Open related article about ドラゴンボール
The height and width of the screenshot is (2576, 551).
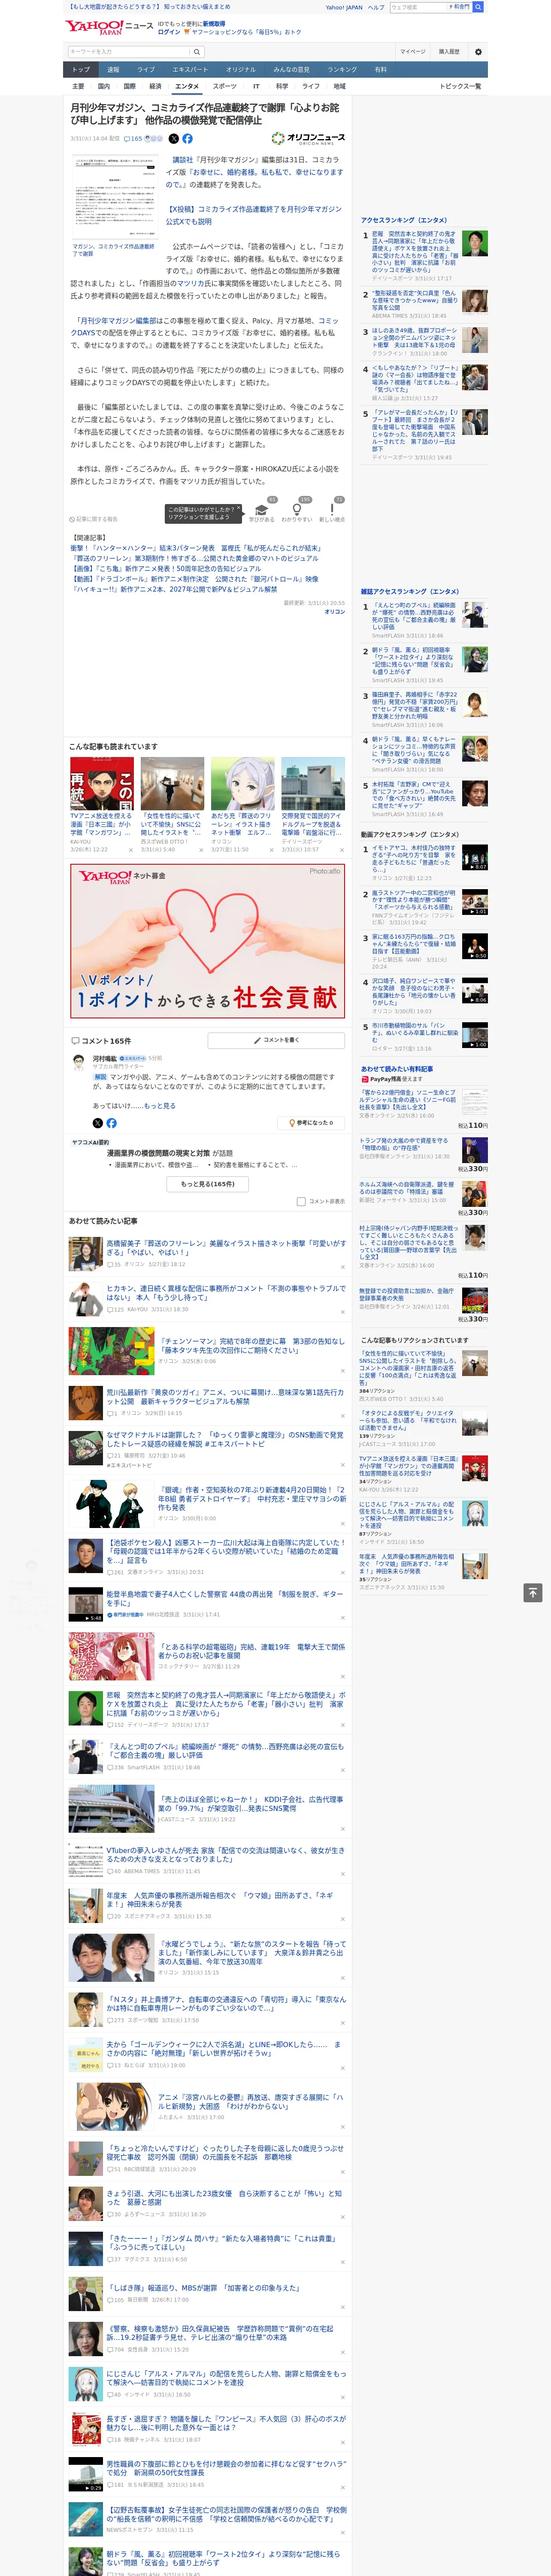(194, 579)
